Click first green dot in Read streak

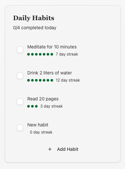[28, 106]
